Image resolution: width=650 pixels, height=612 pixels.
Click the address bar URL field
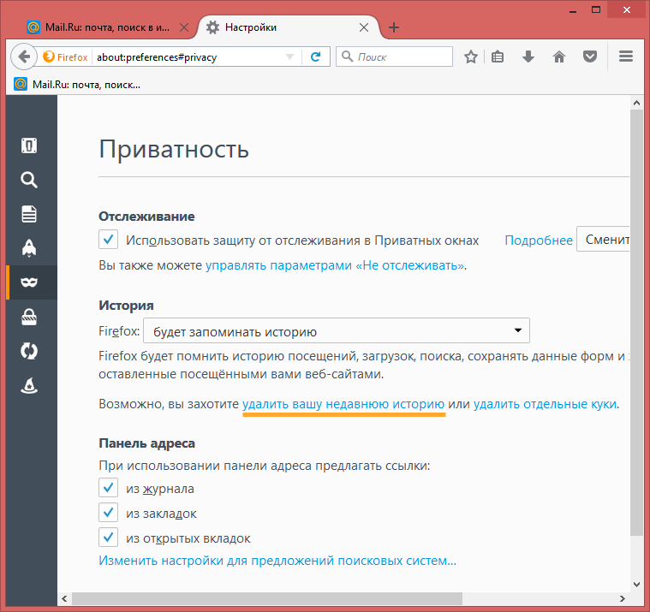(x=187, y=57)
